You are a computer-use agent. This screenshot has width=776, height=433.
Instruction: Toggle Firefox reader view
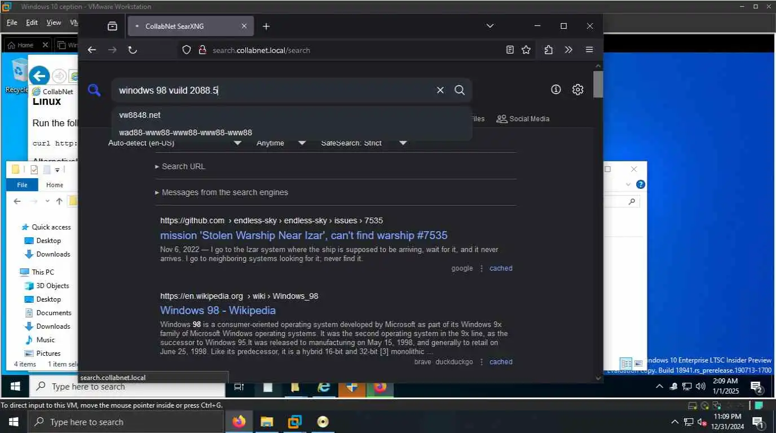tap(510, 50)
